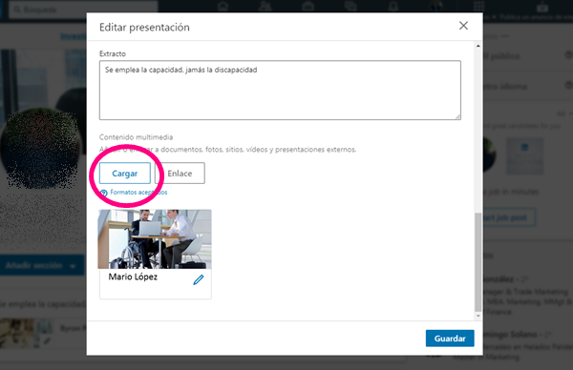Click the Cargar upload button

(125, 174)
